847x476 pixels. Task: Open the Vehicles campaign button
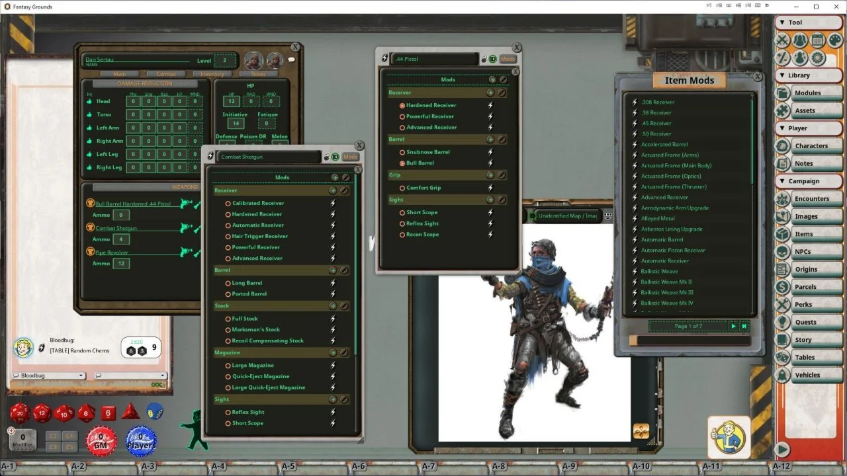pyautogui.click(x=809, y=375)
